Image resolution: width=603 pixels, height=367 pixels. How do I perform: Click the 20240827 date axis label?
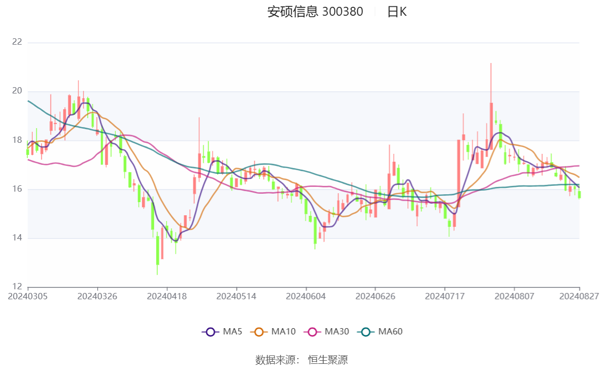coord(579,296)
